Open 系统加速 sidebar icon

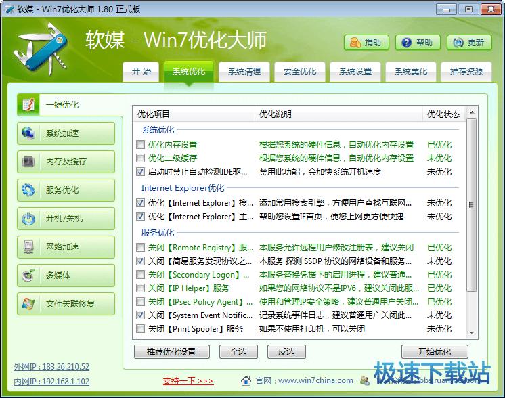28,133
